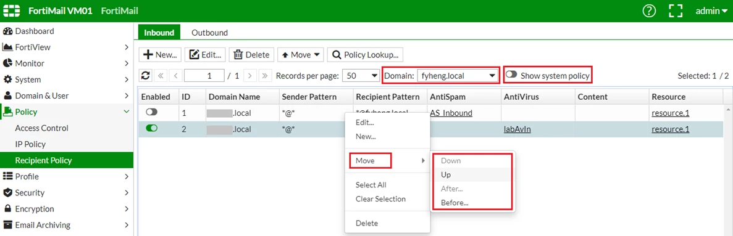Open Policy Lookup... search
Viewport: 733px width, 236px height.
click(x=365, y=55)
